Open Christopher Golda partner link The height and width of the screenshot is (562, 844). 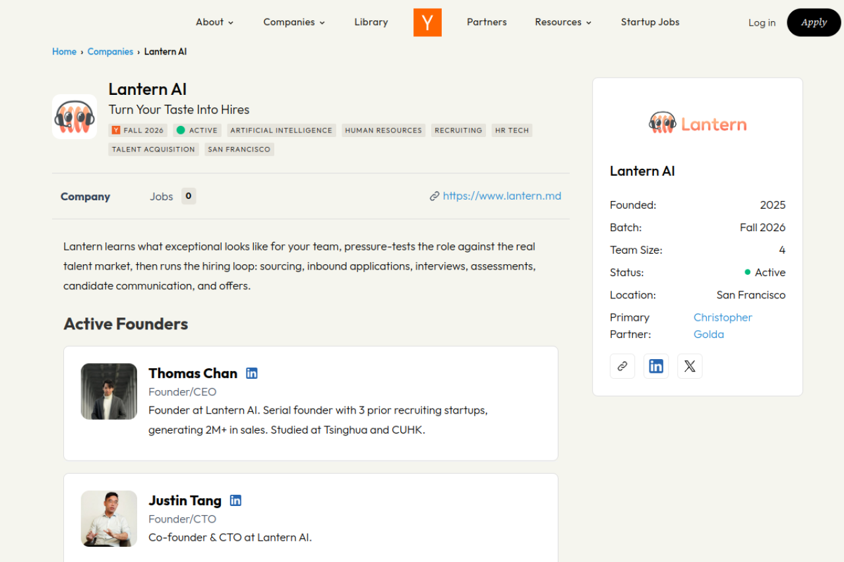click(723, 325)
